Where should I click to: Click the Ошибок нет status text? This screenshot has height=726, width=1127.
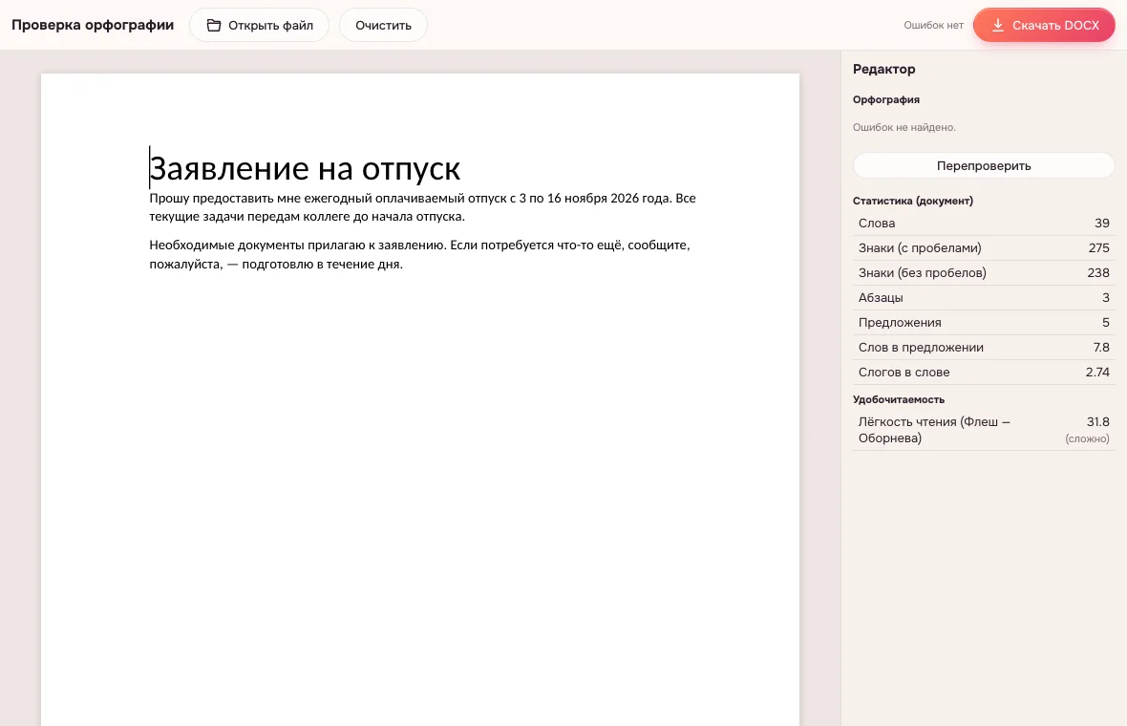[933, 25]
